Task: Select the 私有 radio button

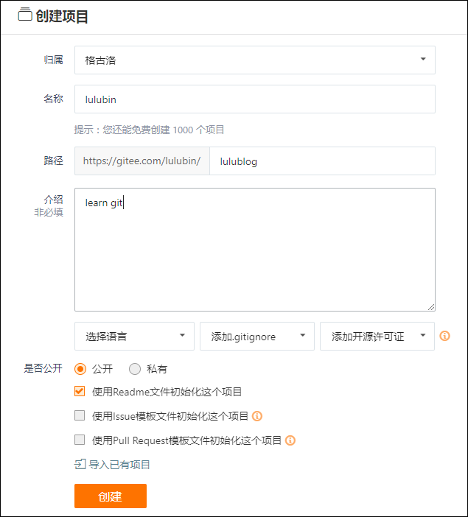Action: click(135, 369)
